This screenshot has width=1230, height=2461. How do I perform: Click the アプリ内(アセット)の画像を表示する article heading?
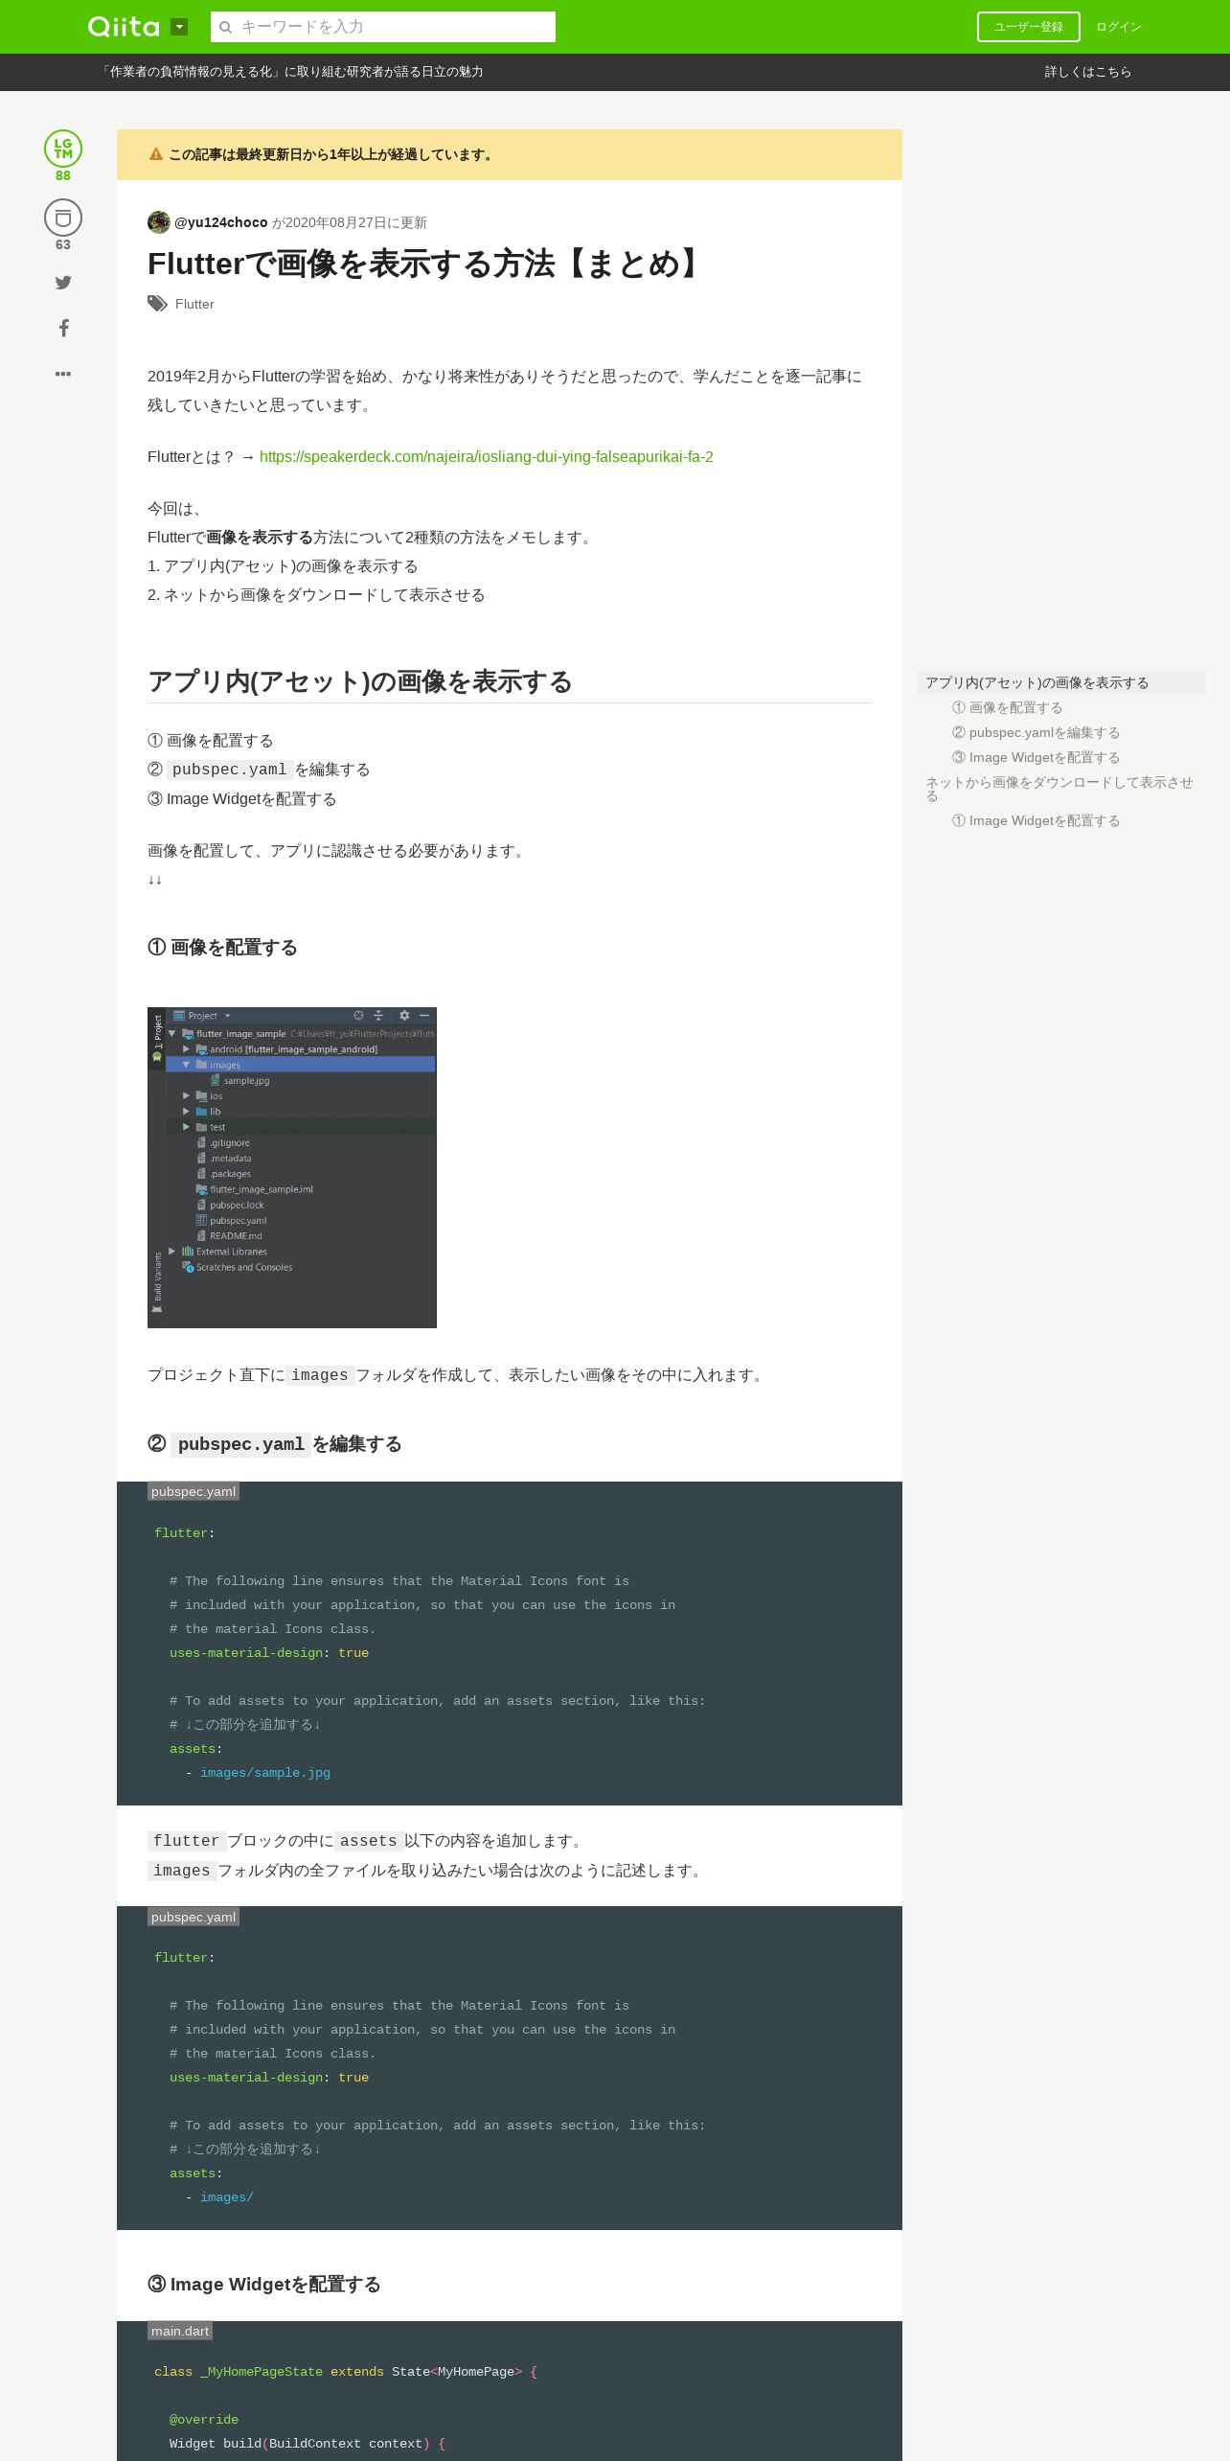pyautogui.click(x=360, y=681)
